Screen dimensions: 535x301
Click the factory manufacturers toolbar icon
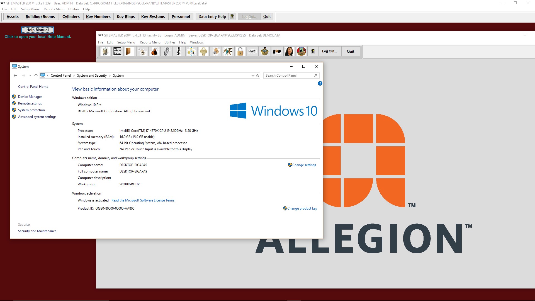[x=154, y=51]
